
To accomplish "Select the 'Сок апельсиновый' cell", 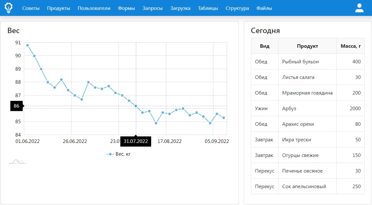I will pyautogui.click(x=307, y=187).
